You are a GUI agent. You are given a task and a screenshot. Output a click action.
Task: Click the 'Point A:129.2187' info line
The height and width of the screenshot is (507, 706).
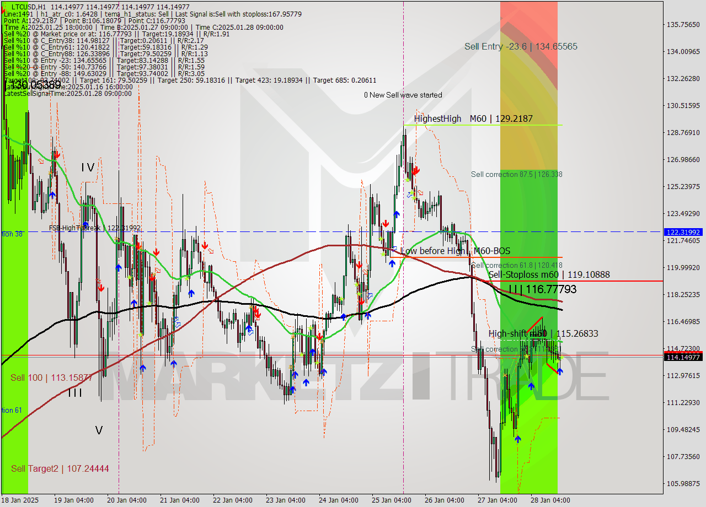(x=94, y=20)
